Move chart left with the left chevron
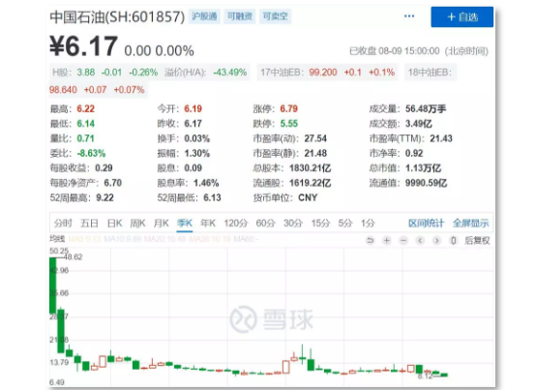Viewport: 536px width, 390px height. [420, 241]
